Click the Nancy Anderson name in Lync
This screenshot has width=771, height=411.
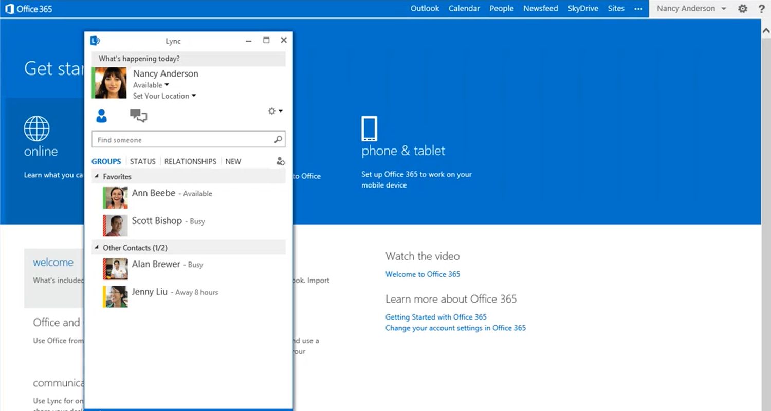click(x=166, y=73)
